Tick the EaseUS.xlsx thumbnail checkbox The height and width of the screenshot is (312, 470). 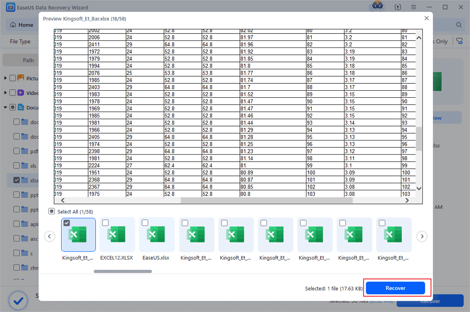point(145,223)
